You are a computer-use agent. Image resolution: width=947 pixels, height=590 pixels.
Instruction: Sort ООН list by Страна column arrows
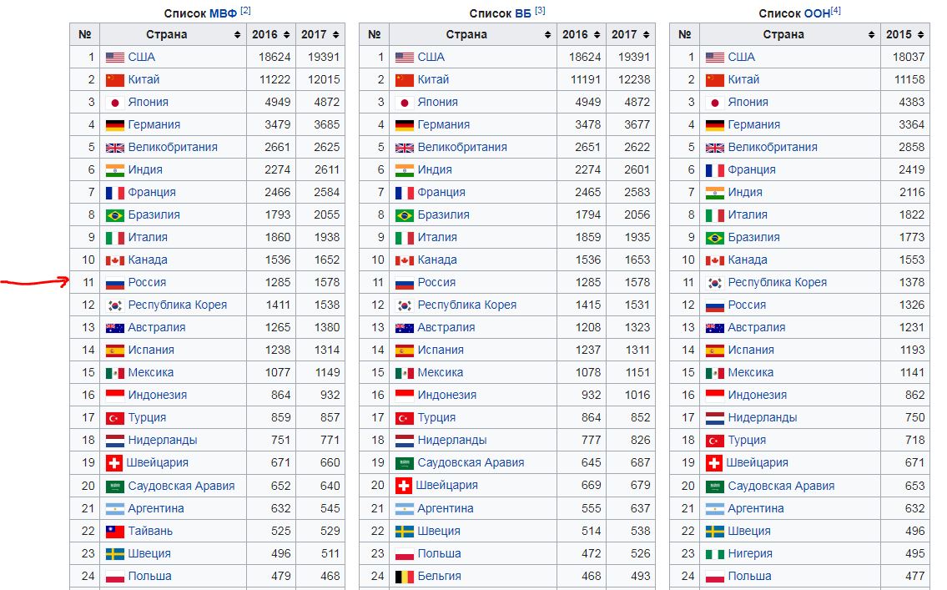point(871,35)
